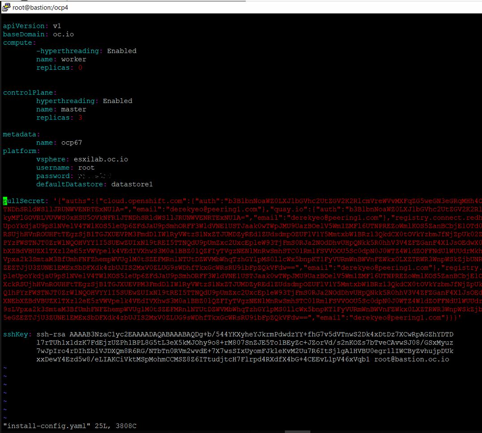
Task: Click the master replicas value 3
Action: point(80,117)
